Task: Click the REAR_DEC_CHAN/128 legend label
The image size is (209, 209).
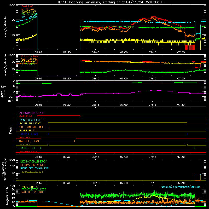Action: click(34, 168)
